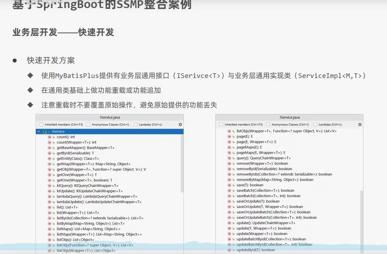Viewport: 387px width, 254px height.
Task: Click the method icon beside removeById(Serializable)
Action: (x=229, y=169)
